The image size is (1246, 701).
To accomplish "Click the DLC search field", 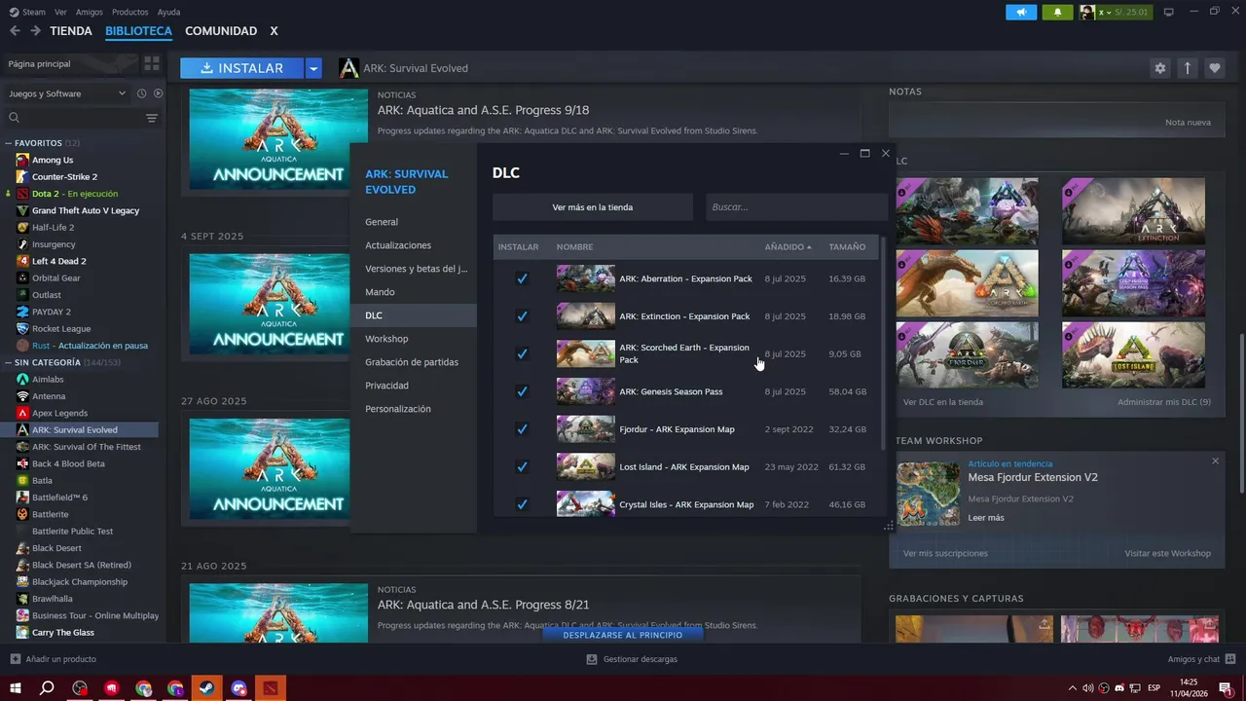I will click(796, 207).
